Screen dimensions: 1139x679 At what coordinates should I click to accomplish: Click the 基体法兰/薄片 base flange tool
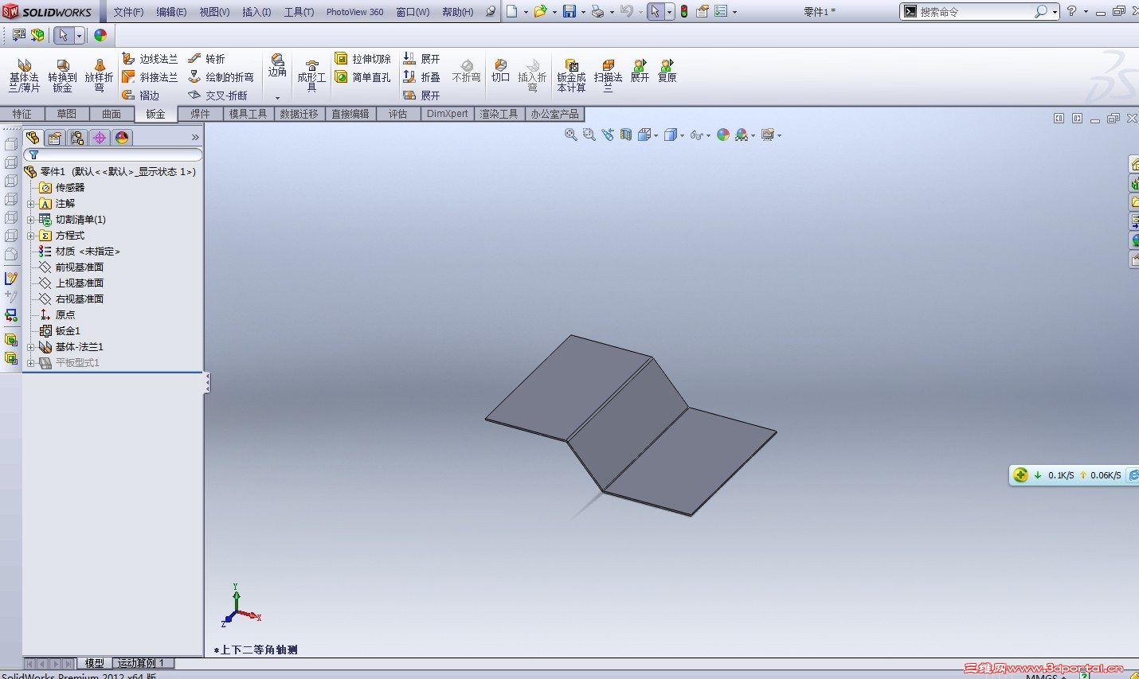pyautogui.click(x=24, y=75)
